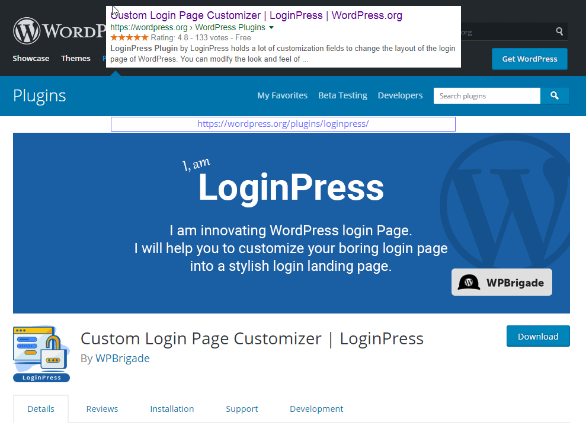Click the orange star rating in the search snippet
Image resolution: width=586 pixels, height=435 pixels.
[x=129, y=37]
